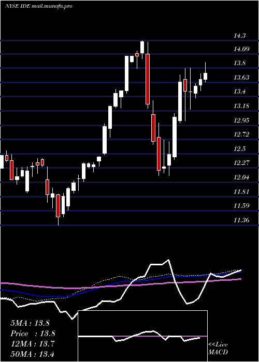Click the 12.72 price axis label
This screenshot has width=259, height=362.
click(x=241, y=134)
